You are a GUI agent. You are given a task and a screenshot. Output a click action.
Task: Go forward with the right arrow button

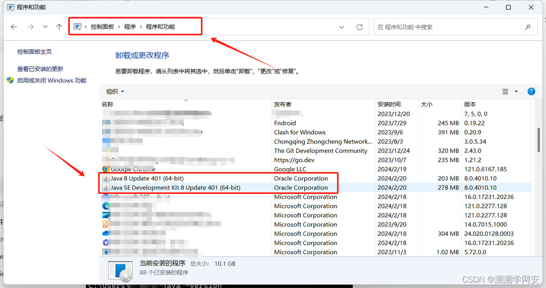[31, 27]
